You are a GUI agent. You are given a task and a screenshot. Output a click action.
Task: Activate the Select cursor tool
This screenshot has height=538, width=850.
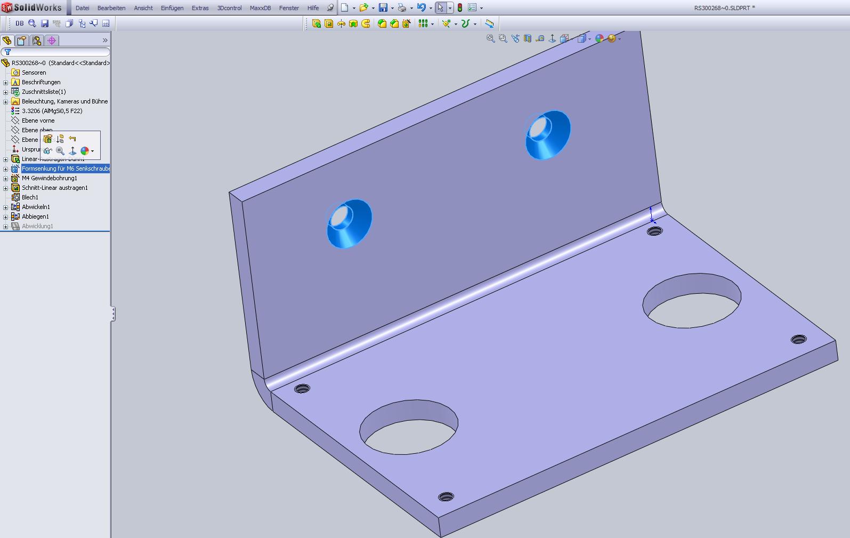pyautogui.click(x=440, y=8)
